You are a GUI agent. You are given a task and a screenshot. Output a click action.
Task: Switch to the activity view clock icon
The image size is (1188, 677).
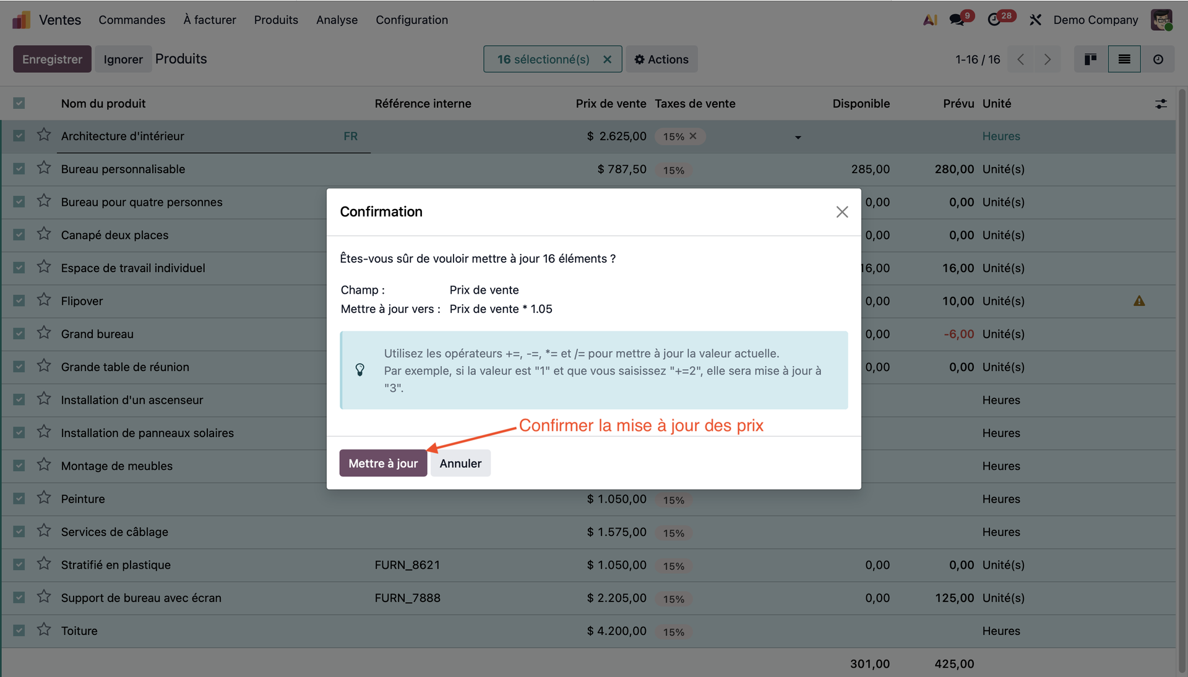(x=1158, y=59)
